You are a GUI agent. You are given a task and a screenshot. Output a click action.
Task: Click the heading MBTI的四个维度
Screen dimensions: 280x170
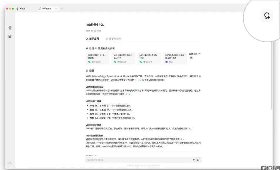click(x=93, y=101)
